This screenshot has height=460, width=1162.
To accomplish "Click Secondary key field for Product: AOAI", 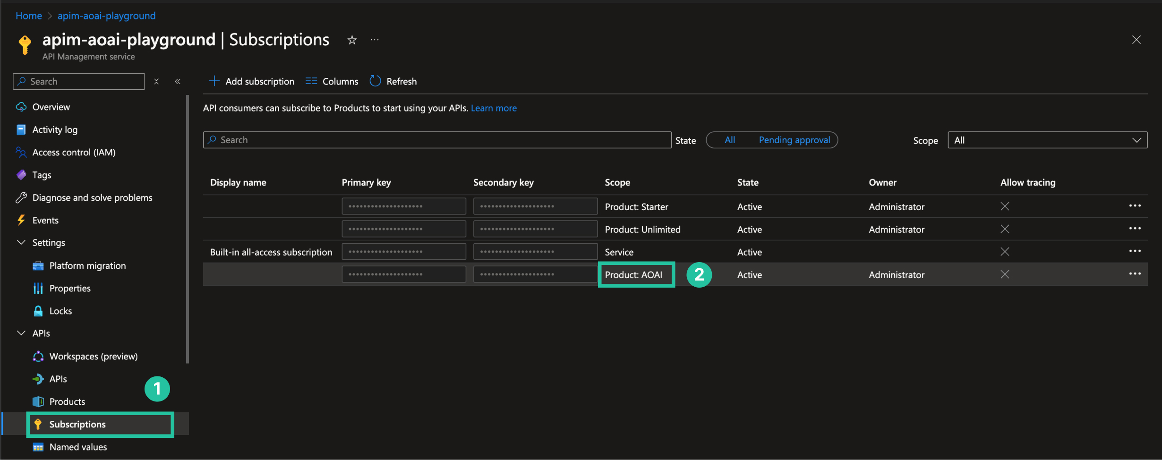I will click(535, 274).
